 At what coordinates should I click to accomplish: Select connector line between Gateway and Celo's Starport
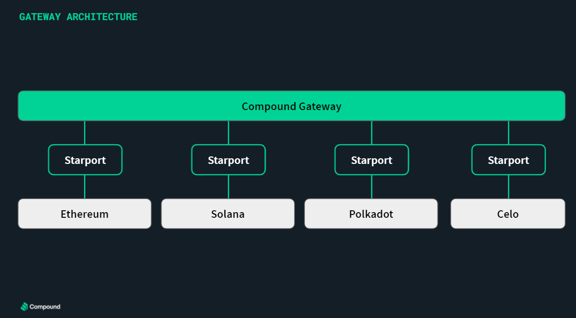click(508, 133)
